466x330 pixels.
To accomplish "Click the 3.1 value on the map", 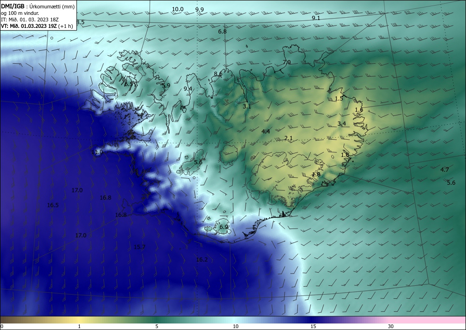I will [x=247, y=106].
